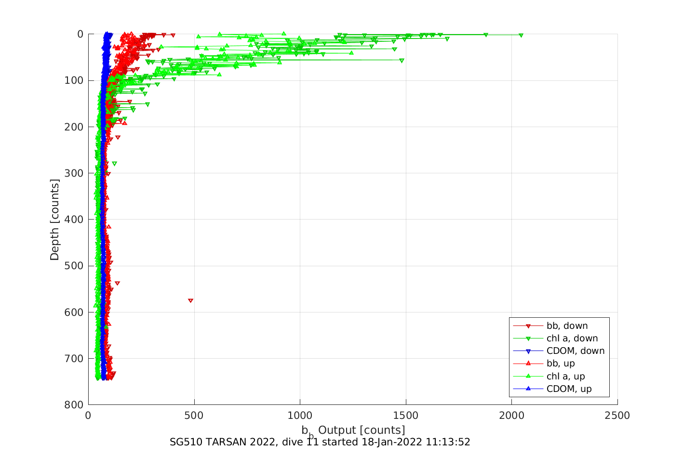Click x-axis tick label 500
Viewport: 683px width, 455px height.
(x=194, y=416)
